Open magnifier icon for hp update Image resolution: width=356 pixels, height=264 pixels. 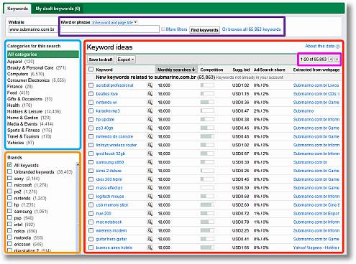(x=150, y=119)
